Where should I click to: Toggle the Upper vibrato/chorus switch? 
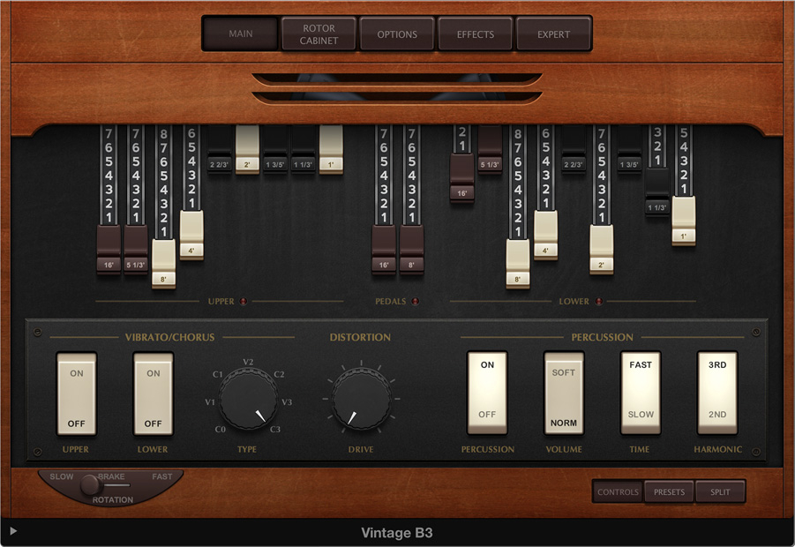point(77,393)
